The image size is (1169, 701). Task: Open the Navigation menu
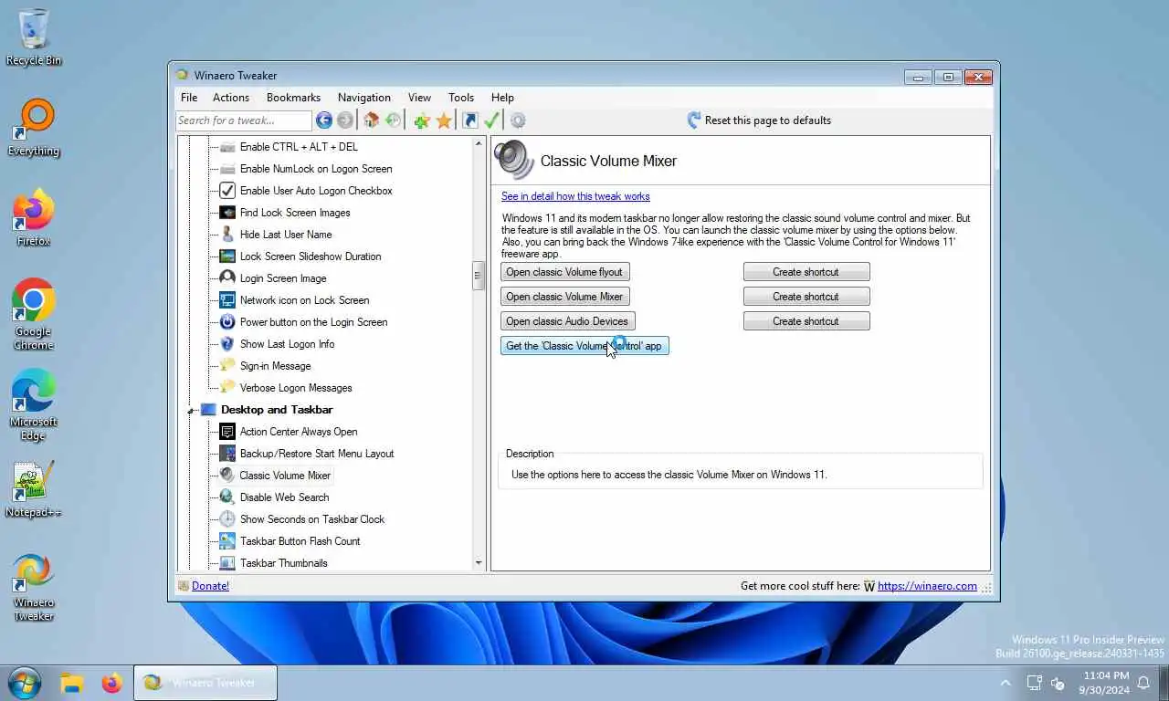pos(364,98)
